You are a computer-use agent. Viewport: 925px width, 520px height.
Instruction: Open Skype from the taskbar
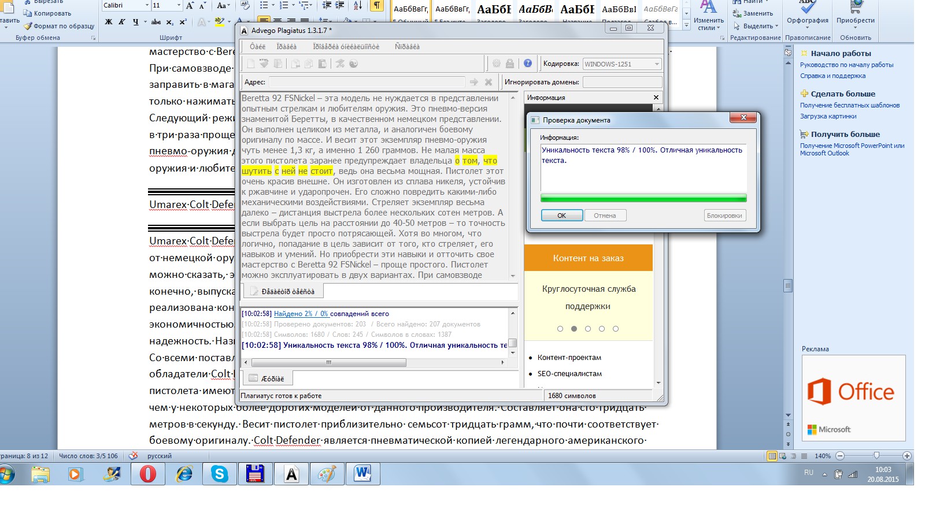pyautogui.click(x=220, y=474)
